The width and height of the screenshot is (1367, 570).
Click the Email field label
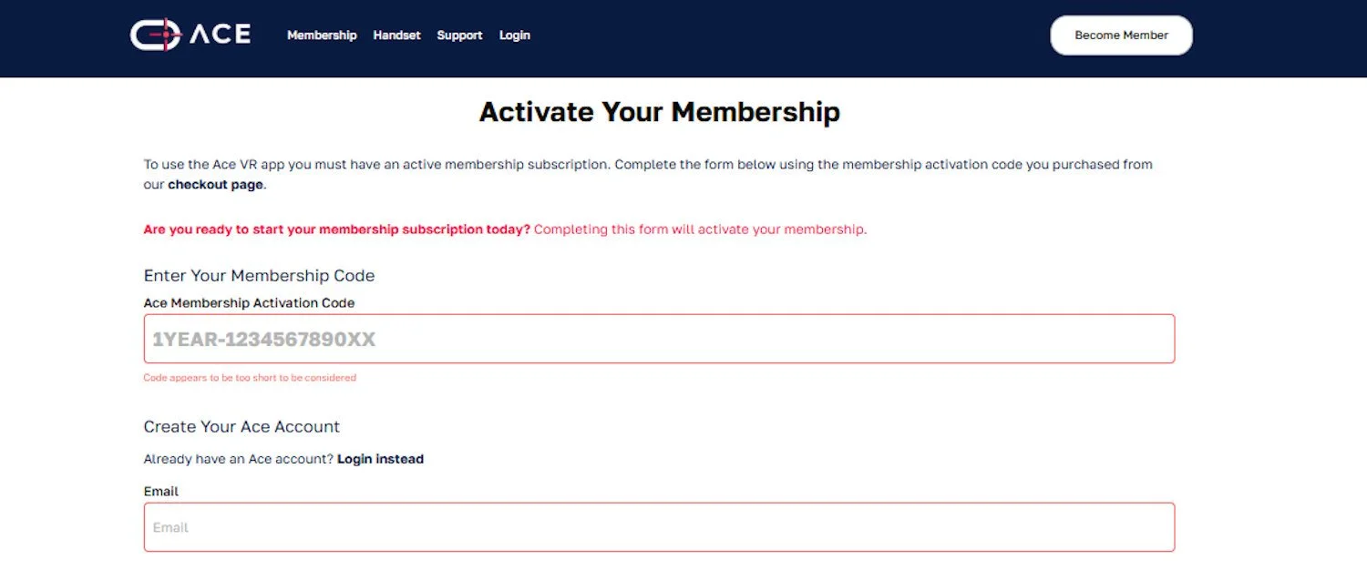(160, 492)
